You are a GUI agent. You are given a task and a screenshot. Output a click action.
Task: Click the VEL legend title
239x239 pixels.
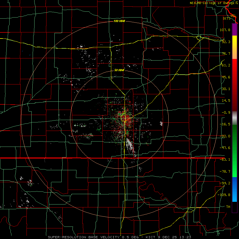(233, 16)
